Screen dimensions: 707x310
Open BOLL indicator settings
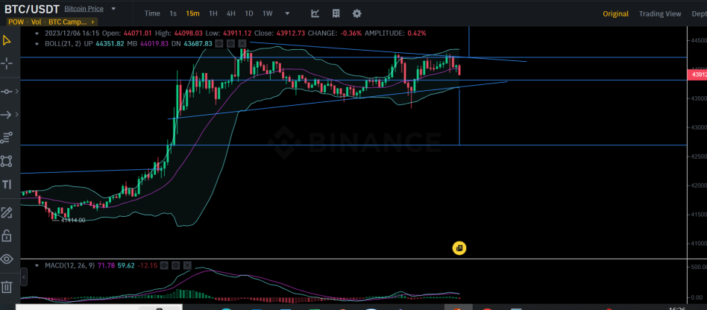(230, 44)
